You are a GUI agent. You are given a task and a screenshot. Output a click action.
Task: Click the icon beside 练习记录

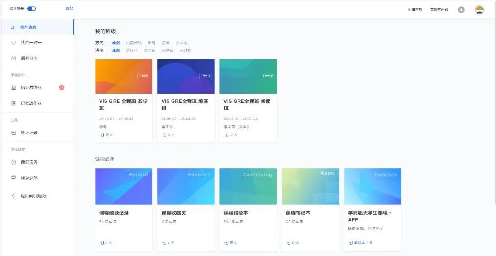tap(14, 133)
